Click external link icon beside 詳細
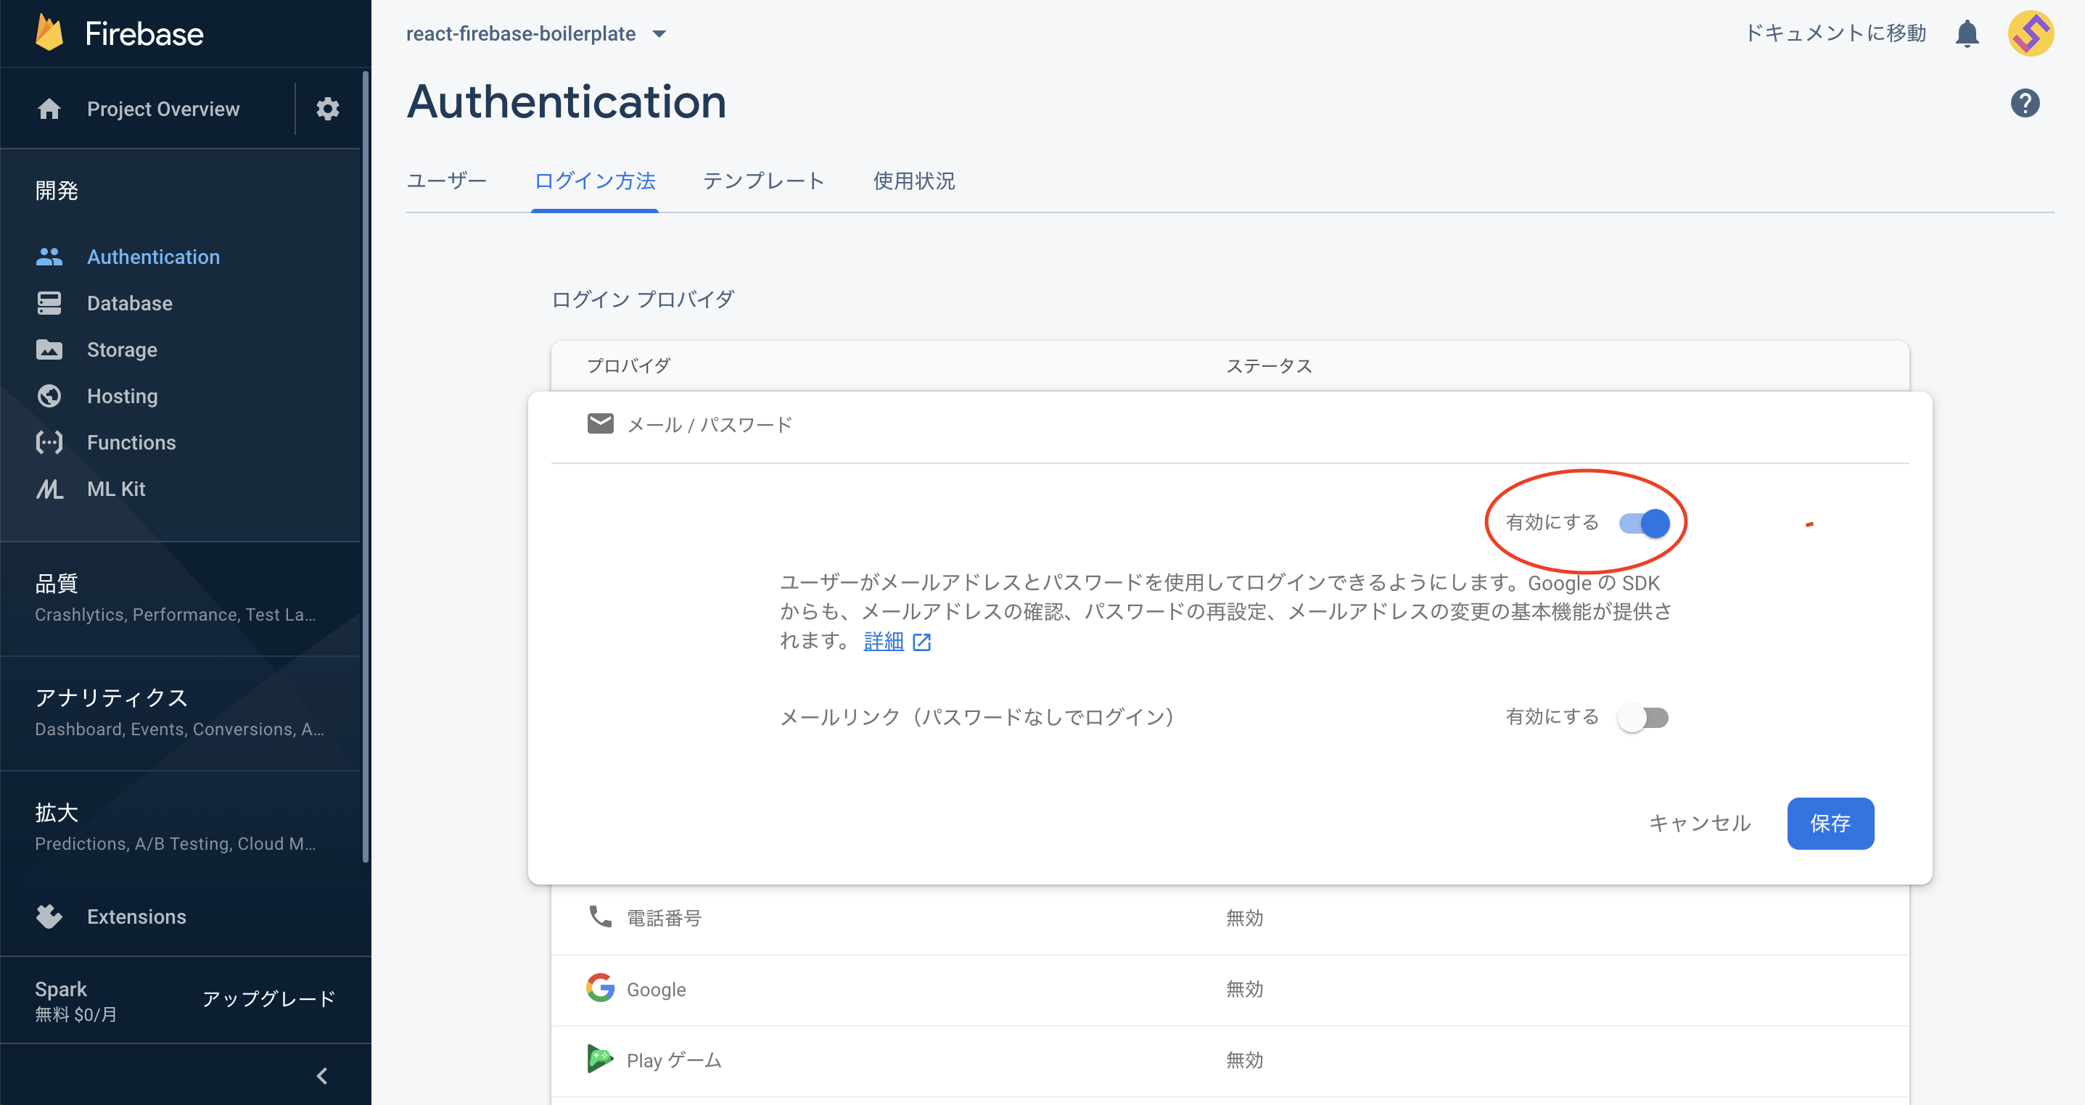Image resolution: width=2085 pixels, height=1105 pixels. tap(921, 642)
